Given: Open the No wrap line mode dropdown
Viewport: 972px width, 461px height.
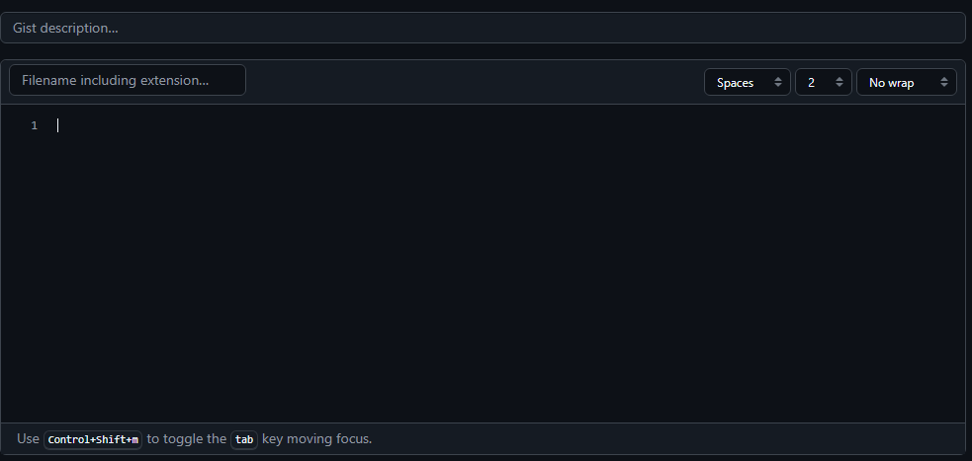Looking at the screenshot, I should point(907,82).
